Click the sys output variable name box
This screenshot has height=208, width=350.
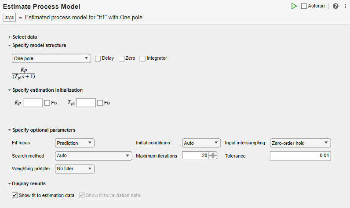click(x=9, y=17)
